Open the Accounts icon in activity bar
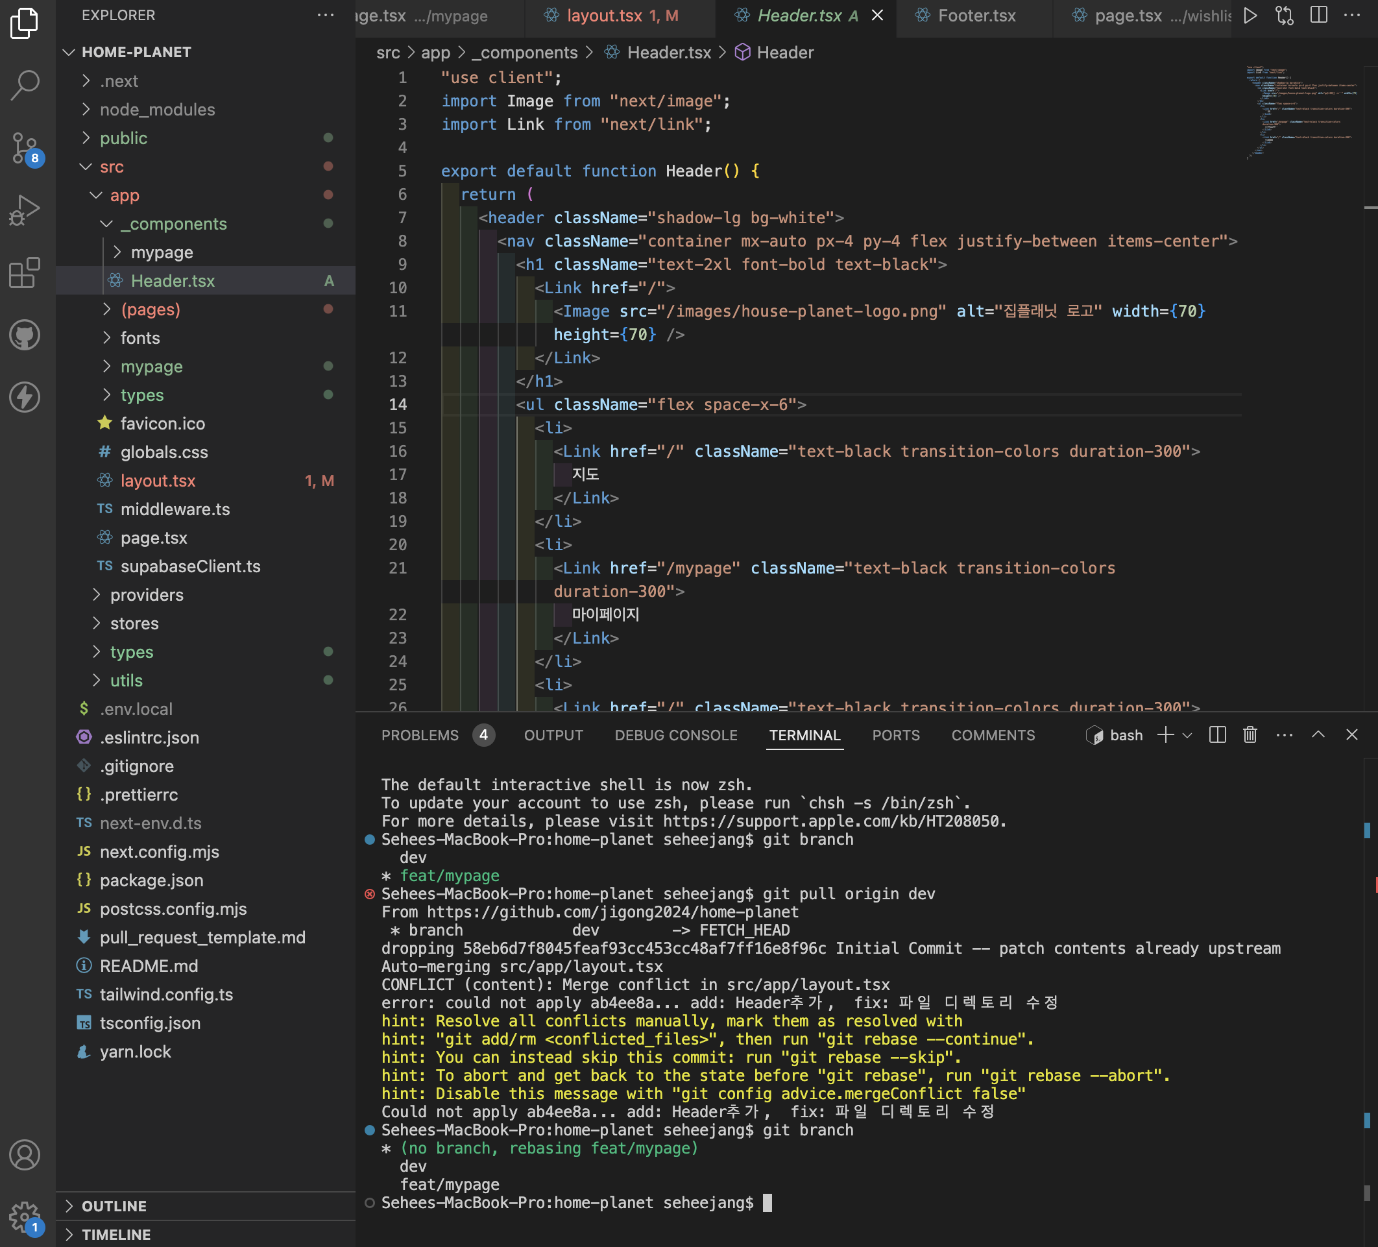This screenshot has height=1247, width=1378. tap(25, 1155)
